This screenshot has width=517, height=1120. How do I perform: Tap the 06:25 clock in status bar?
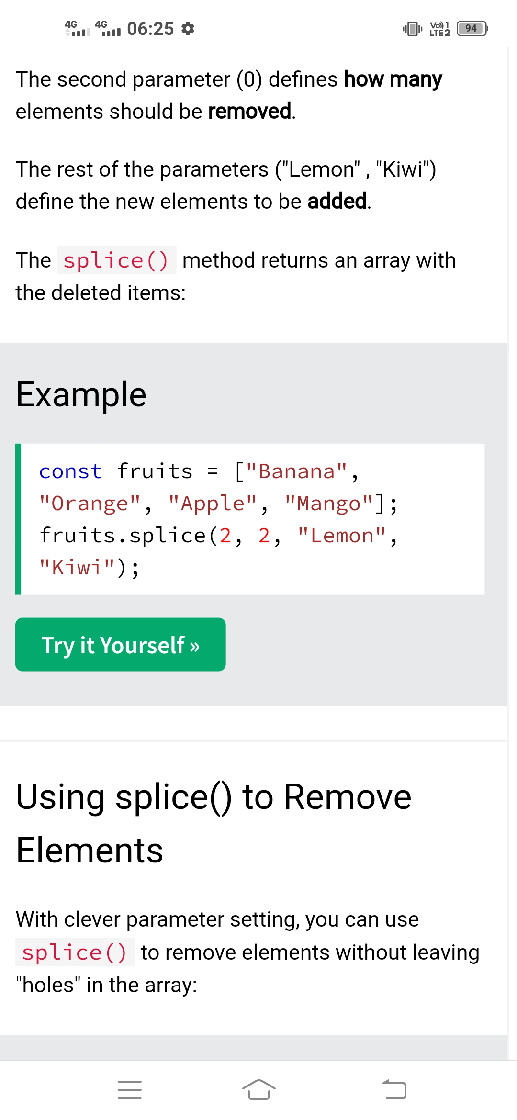[150, 29]
